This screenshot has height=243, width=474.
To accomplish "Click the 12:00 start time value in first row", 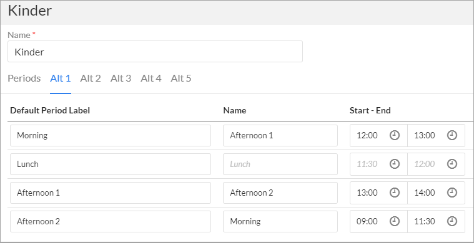I will coord(367,135).
